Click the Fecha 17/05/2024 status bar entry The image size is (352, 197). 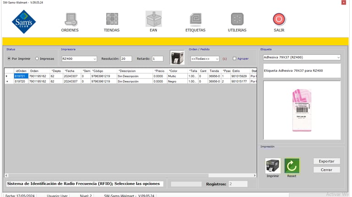pyautogui.click(x=20, y=196)
